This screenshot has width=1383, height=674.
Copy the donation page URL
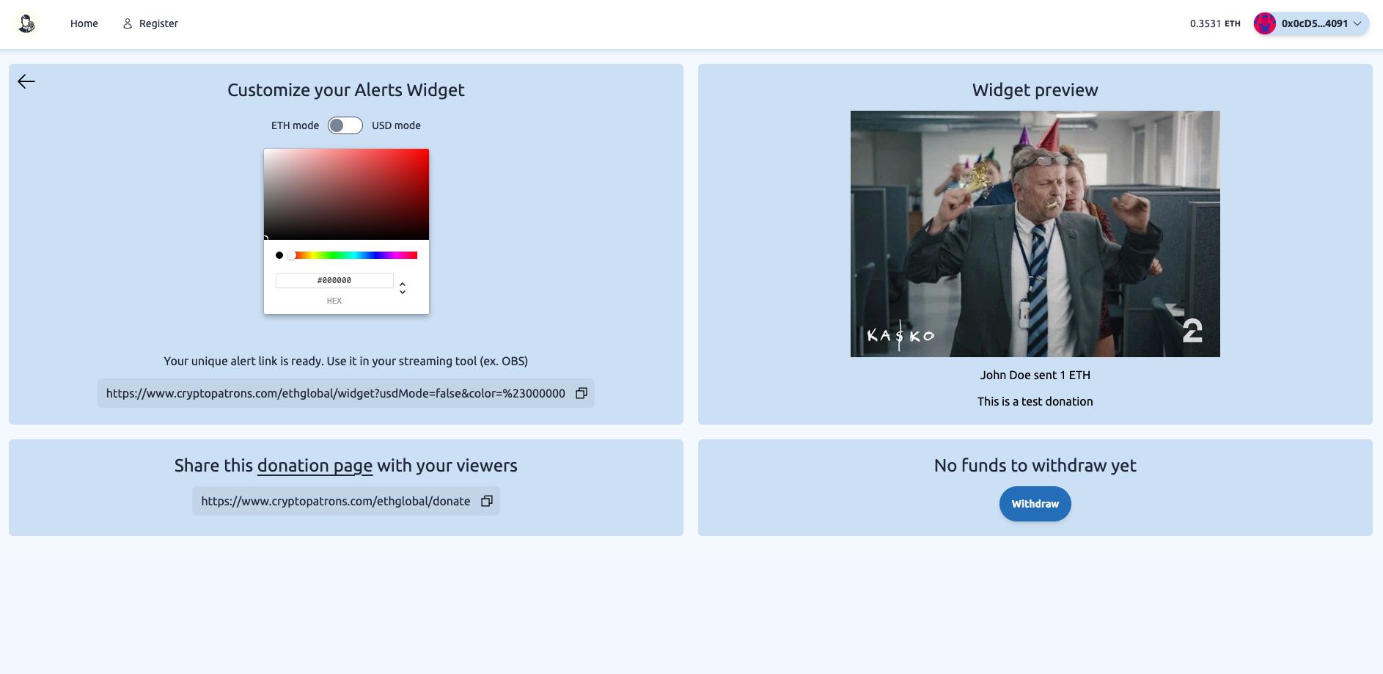click(487, 501)
